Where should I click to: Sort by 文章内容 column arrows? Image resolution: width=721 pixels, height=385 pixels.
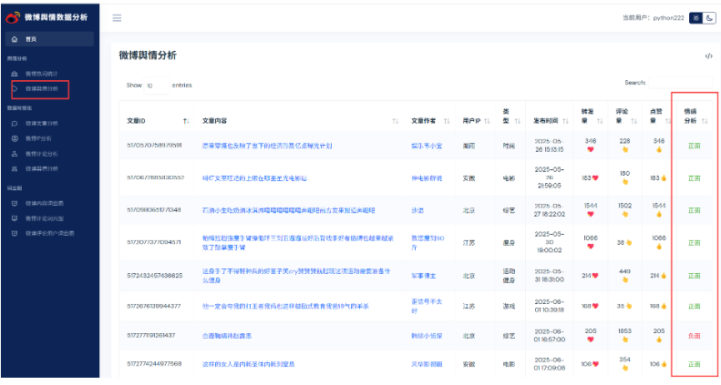pos(395,121)
